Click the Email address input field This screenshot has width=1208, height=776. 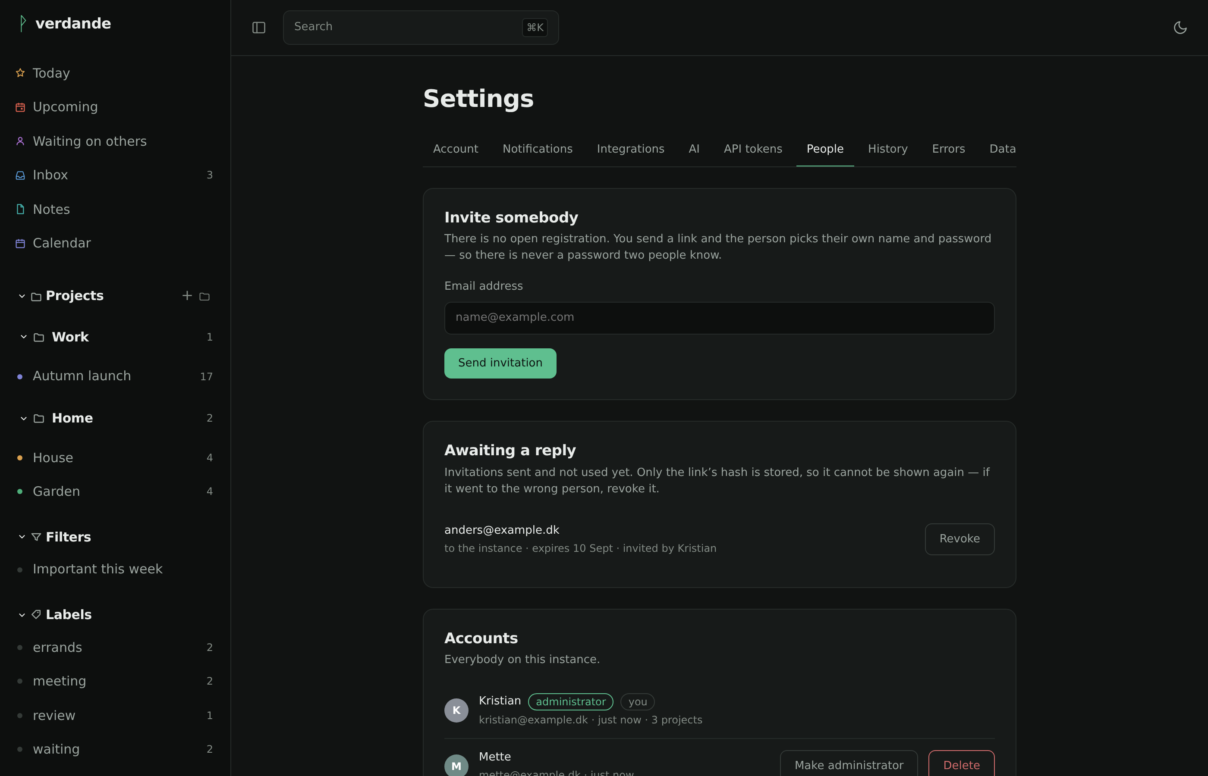[x=719, y=318]
